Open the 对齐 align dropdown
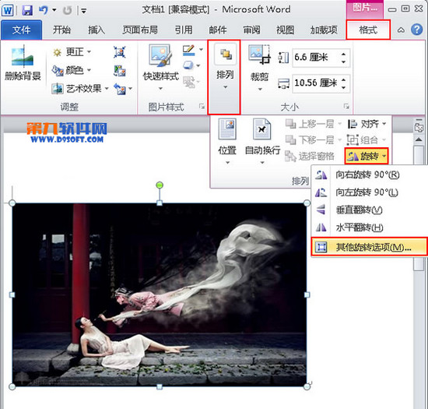 point(367,124)
